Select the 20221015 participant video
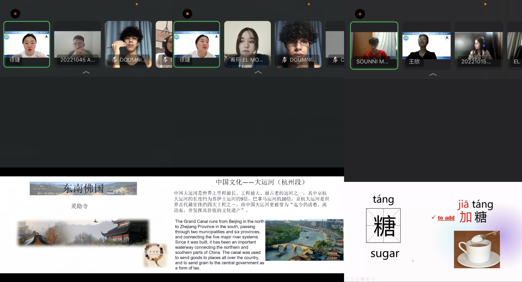The width and height of the screenshot is (522, 282). 478,46
